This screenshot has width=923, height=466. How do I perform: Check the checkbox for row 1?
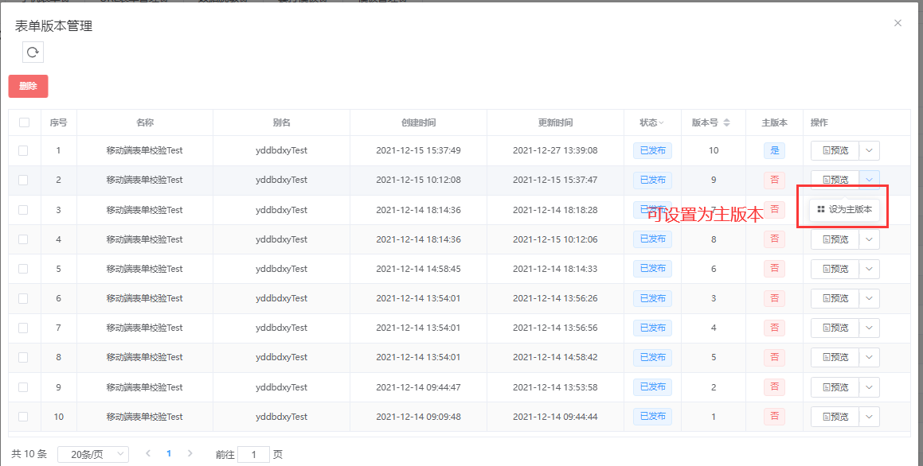coord(23,150)
